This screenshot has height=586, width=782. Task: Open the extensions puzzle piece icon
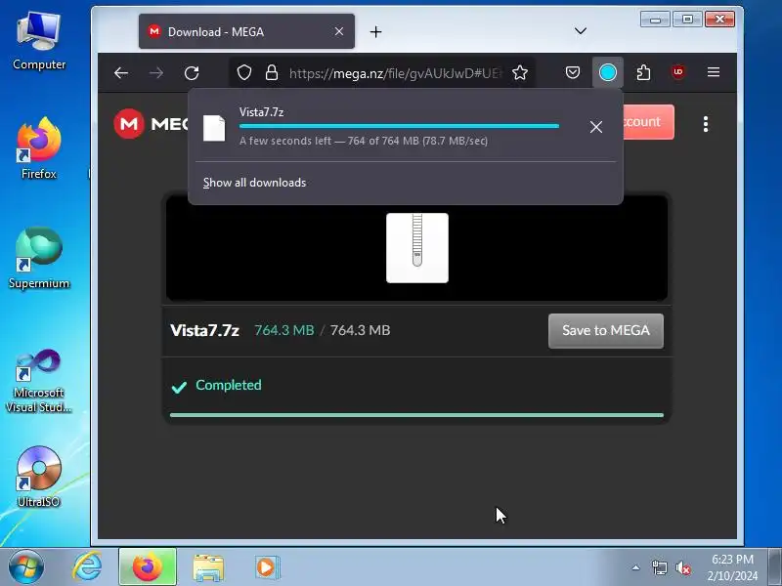pos(643,72)
